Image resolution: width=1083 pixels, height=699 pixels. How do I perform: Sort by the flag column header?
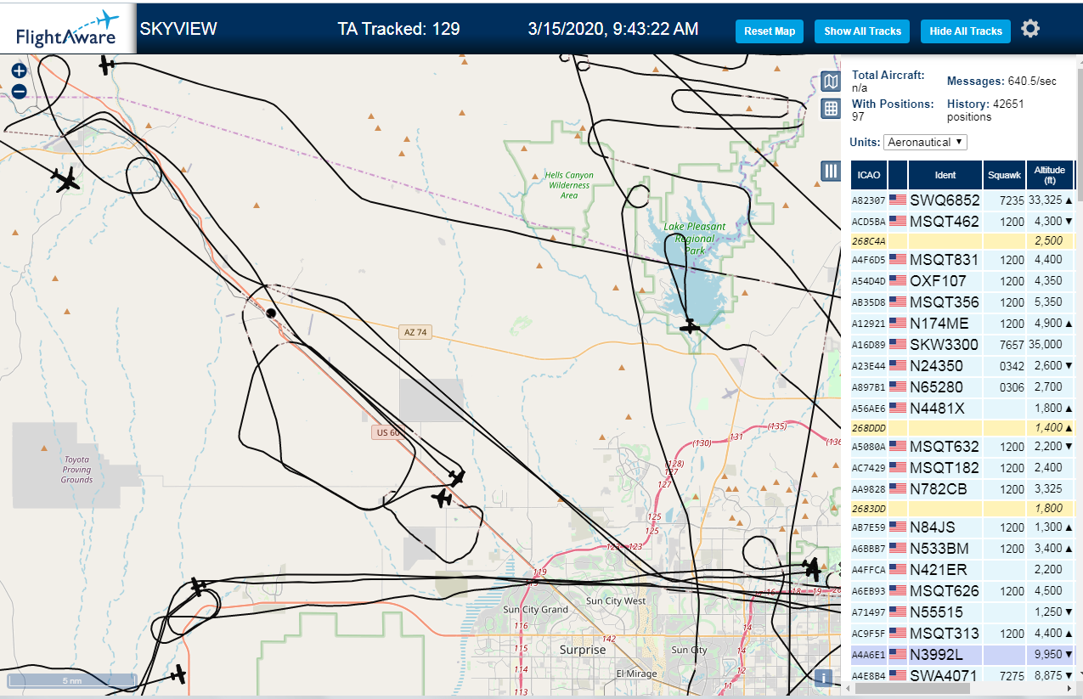pyautogui.click(x=898, y=175)
